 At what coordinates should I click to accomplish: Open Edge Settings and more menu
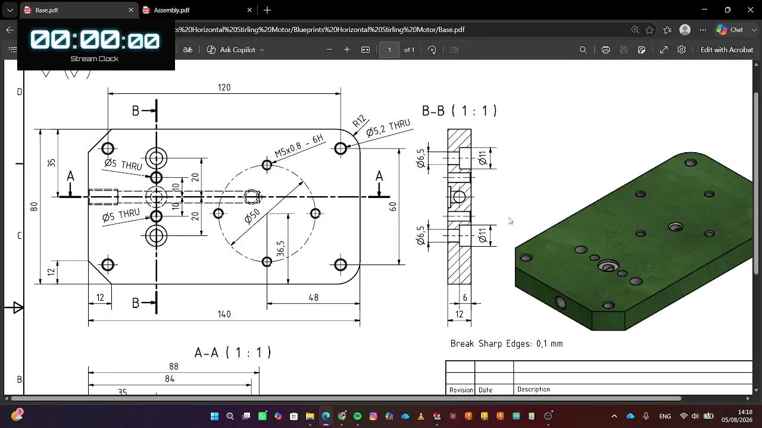(703, 30)
